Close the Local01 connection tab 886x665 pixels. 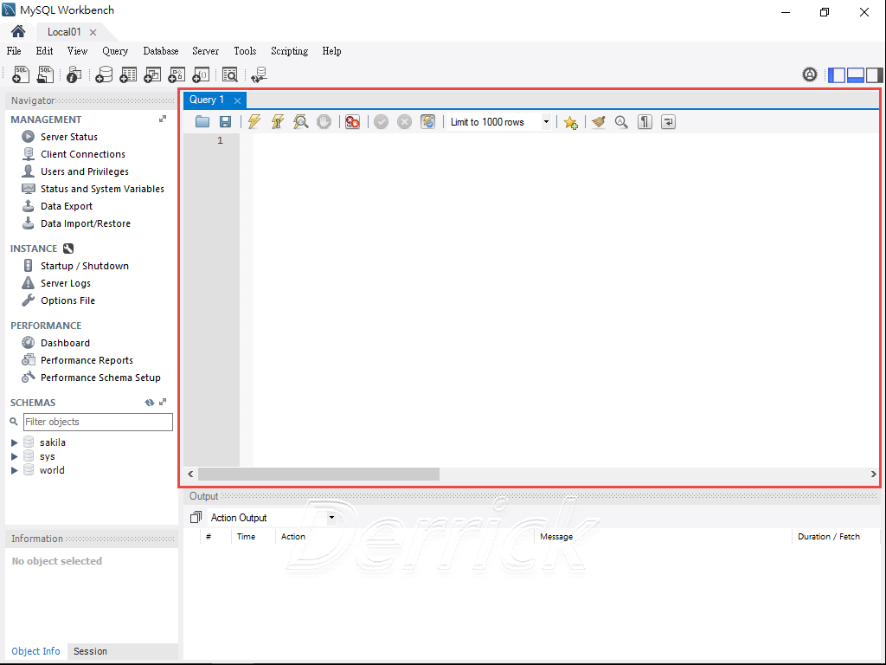tap(93, 32)
